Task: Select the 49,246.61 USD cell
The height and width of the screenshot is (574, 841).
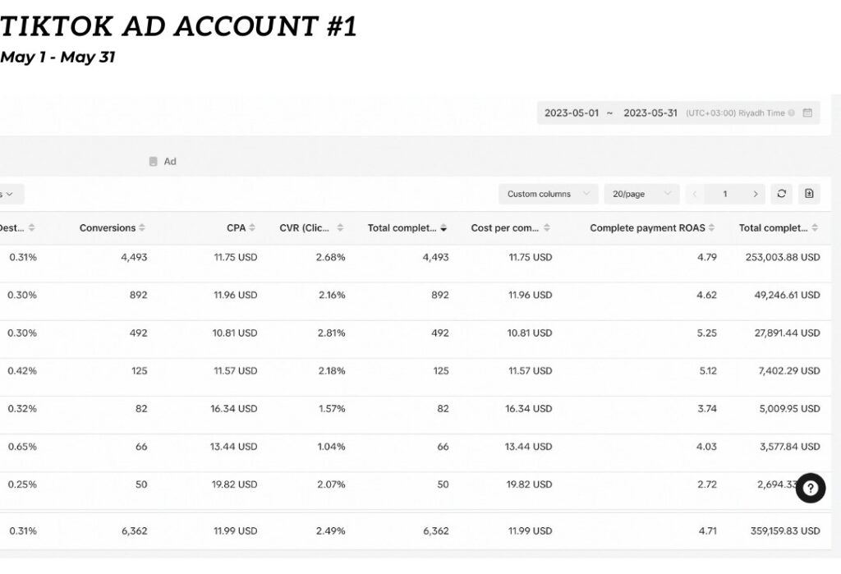Action: (787, 295)
